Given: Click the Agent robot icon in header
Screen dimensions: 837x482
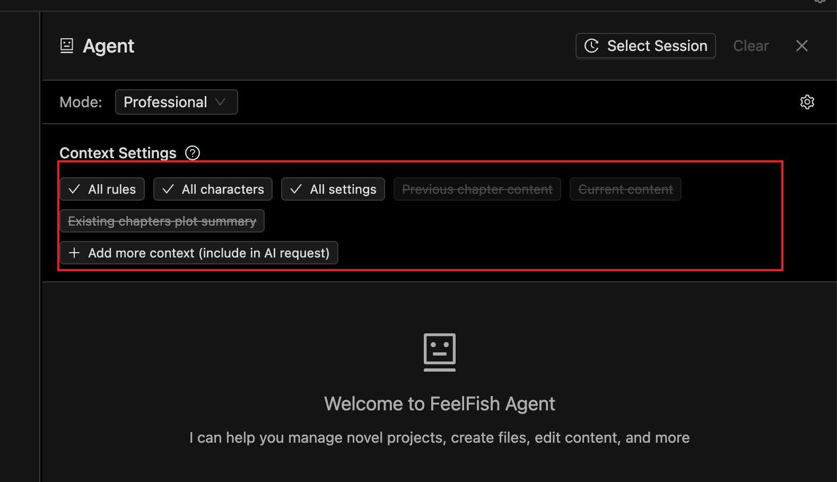Looking at the screenshot, I should 67,46.
